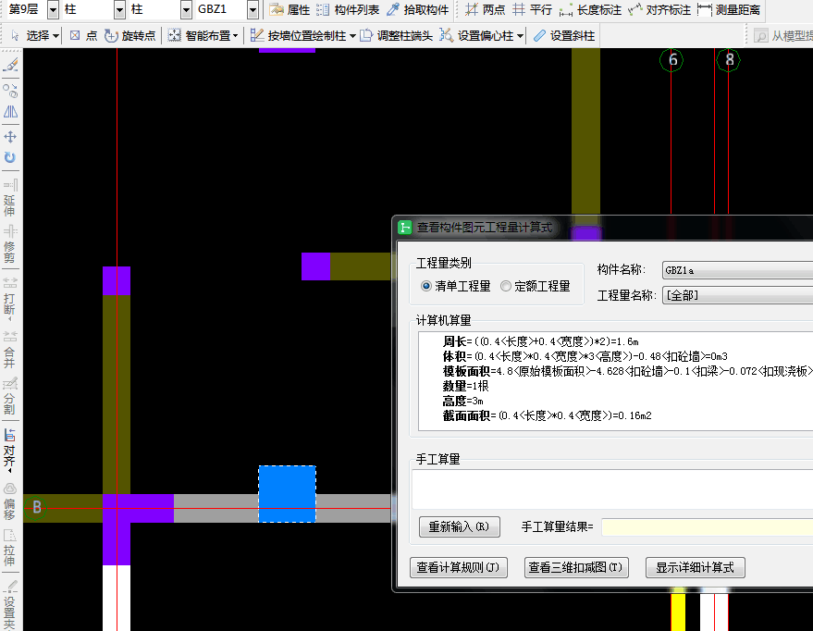Activate the 对齐标注 aligned dimension tool
Image resolution: width=813 pixels, height=631 pixels.
[659, 10]
